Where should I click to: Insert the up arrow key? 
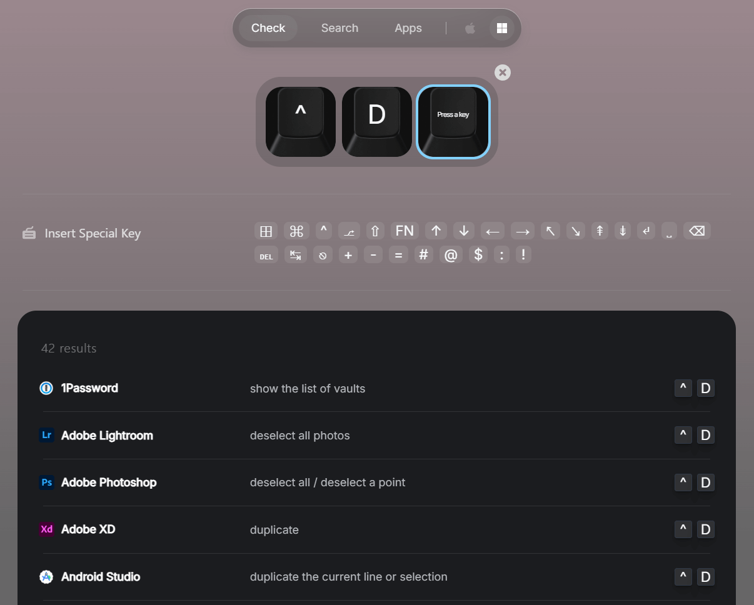pos(436,231)
